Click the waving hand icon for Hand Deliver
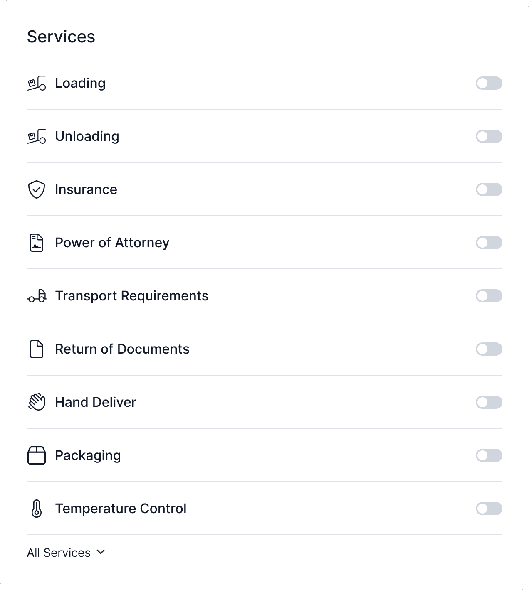The width and height of the screenshot is (529, 590). [37, 402]
